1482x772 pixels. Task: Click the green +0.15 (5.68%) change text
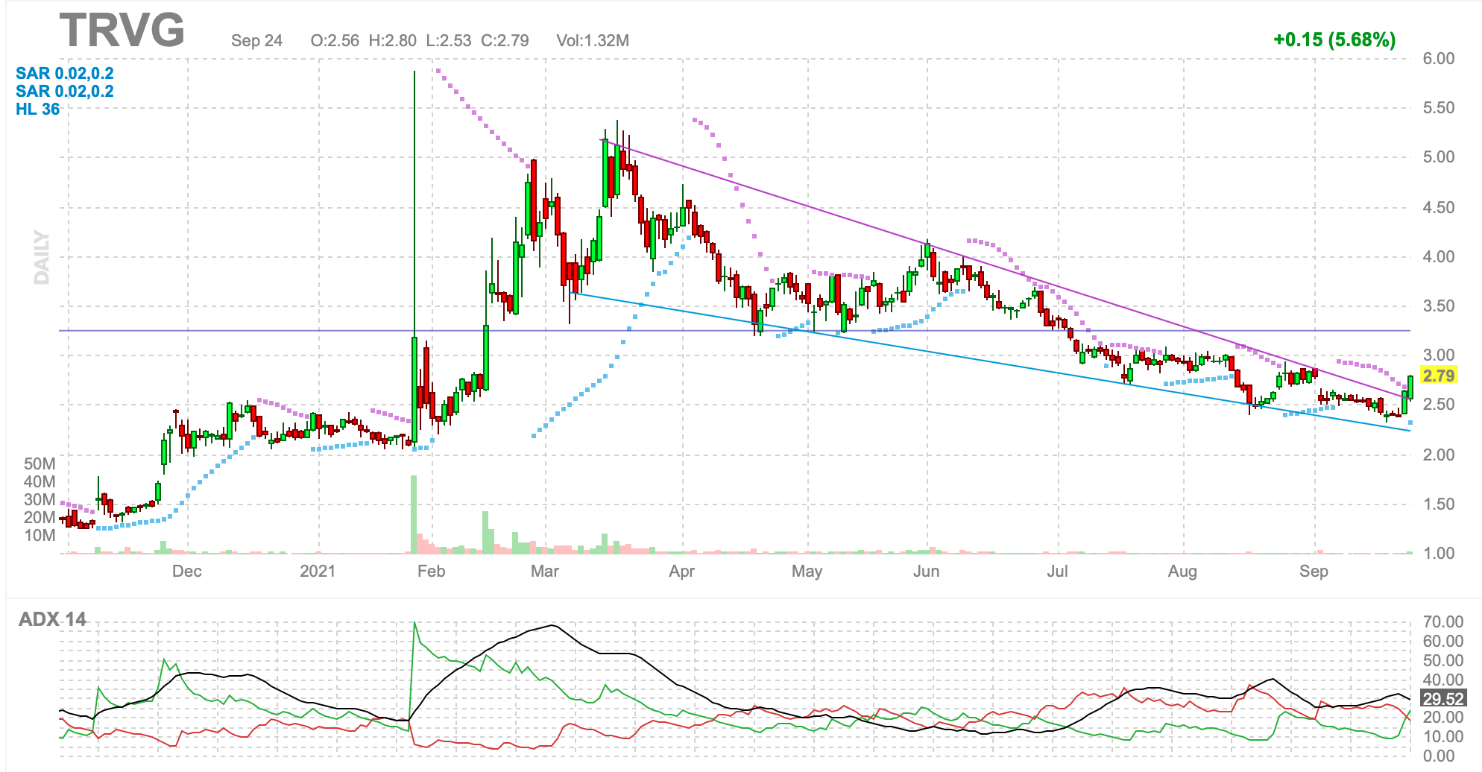tap(1334, 39)
